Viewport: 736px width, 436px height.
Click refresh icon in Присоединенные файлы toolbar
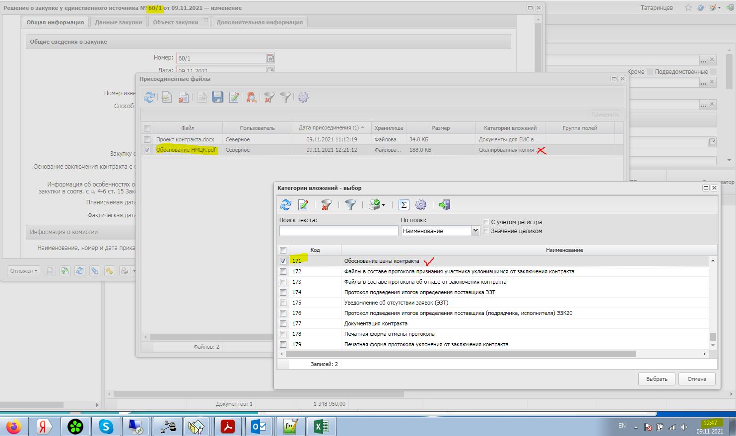click(x=149, y=97)
